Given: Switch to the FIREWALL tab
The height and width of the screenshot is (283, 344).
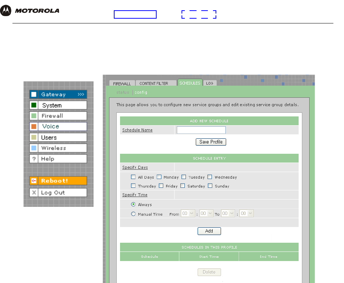Looking at the screenshot, I should pyautogui.click(x=122, y=83).
